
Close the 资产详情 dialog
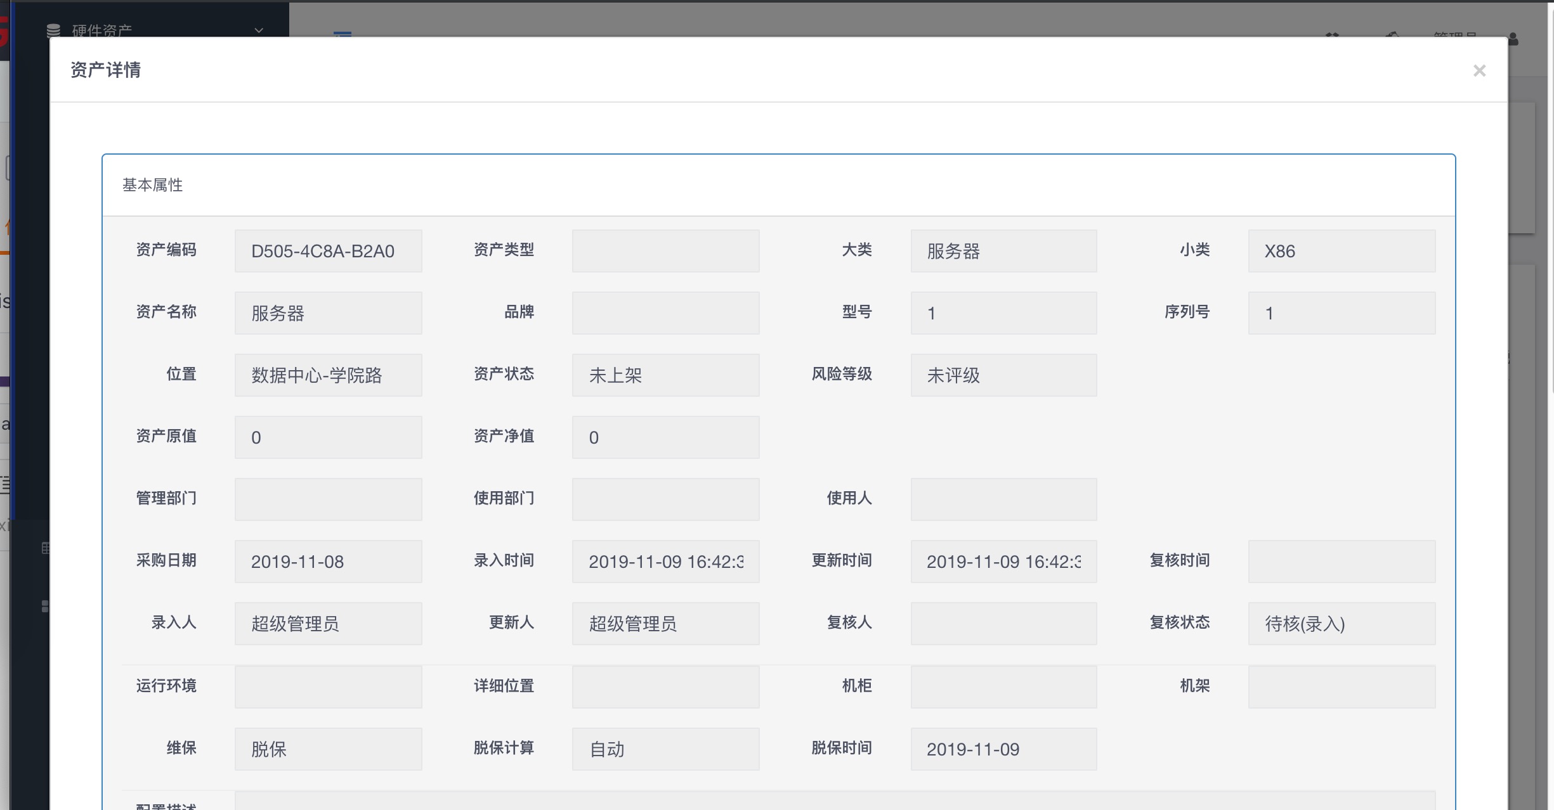pos(1480,70)
